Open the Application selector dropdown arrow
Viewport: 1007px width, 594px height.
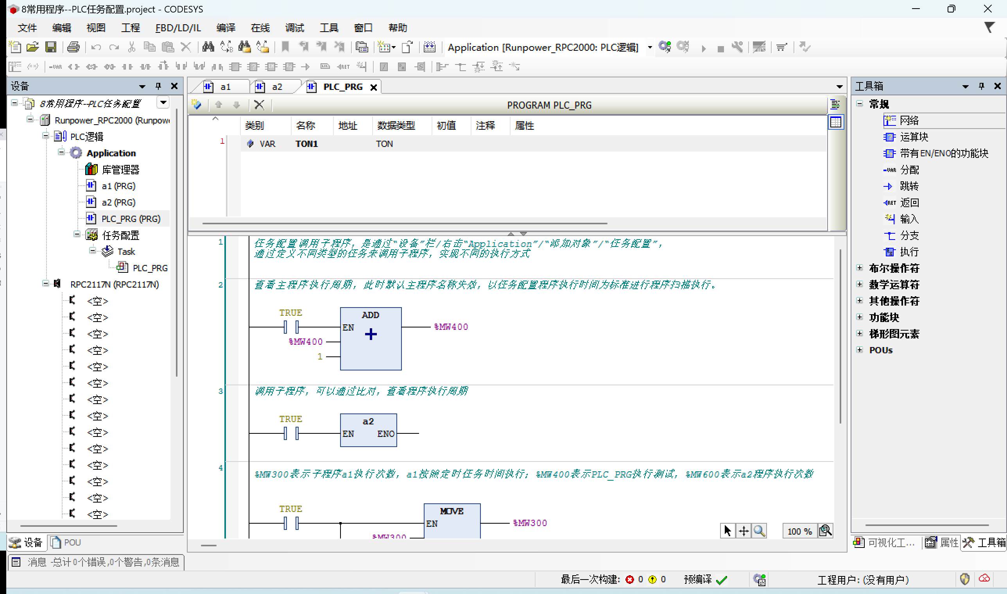(x=650, y=47)
